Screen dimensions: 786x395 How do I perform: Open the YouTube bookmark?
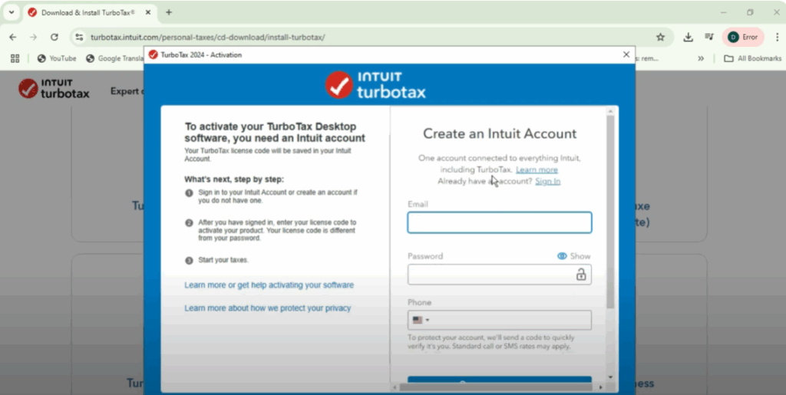(57, 58)
